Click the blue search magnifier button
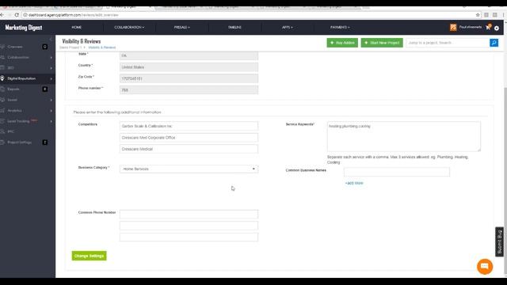 [494, 43]
